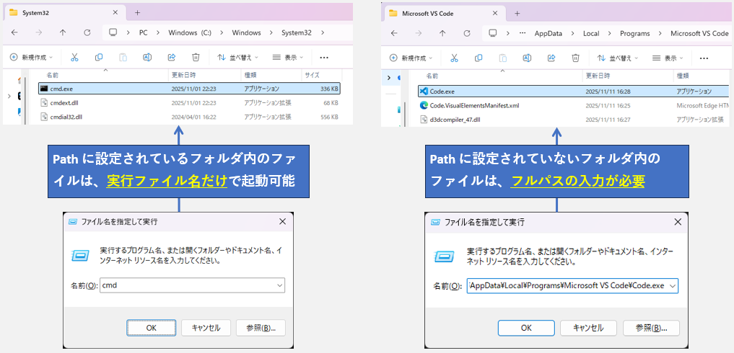Select d3dcompiler_47.dll file row
The image size is (734, 353).
[x=574, y=120]
